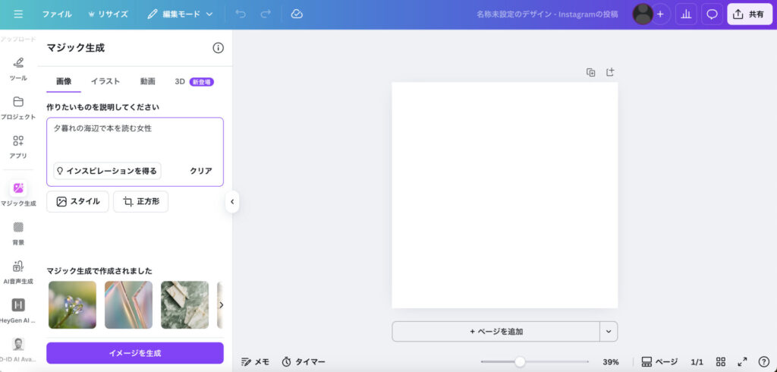Viewport: 777px width, 372px height.
Task: Open the analytics bar chart icon
Action: 686,14
